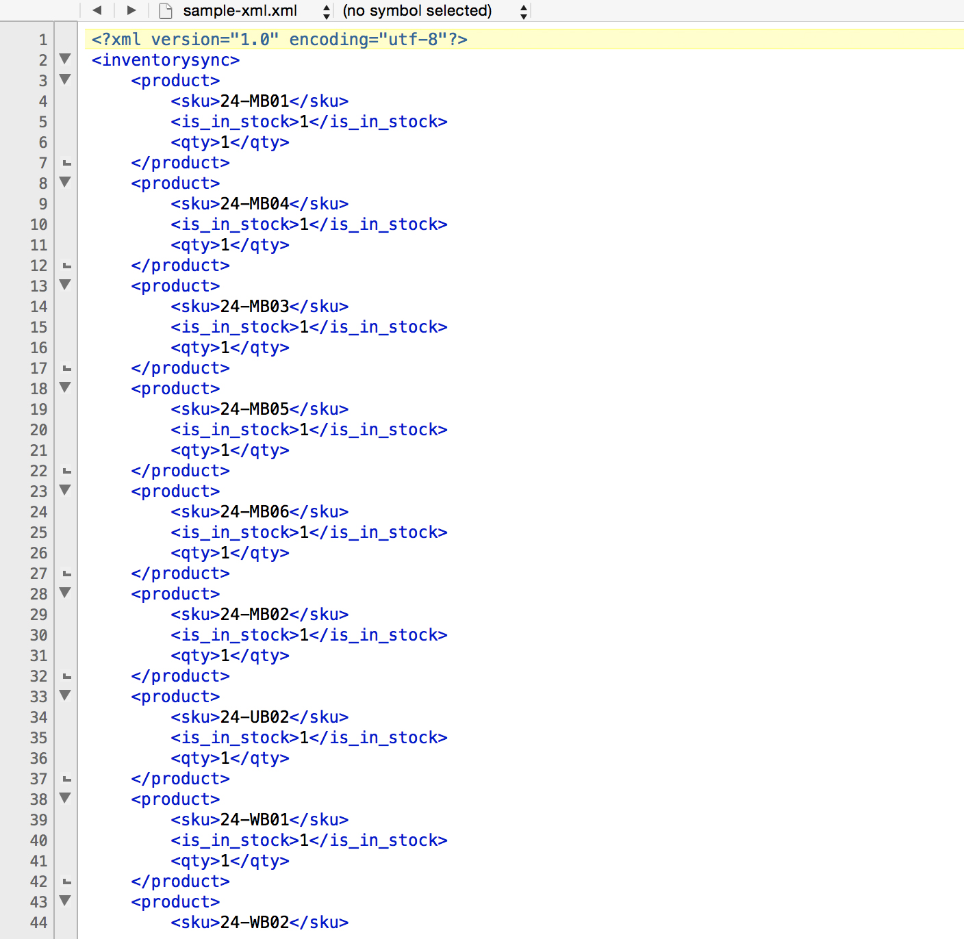Image resolution: width=964 pixels, height=939 pixels.
Task: Click the back navigation arrow
Action: (97, 10)
